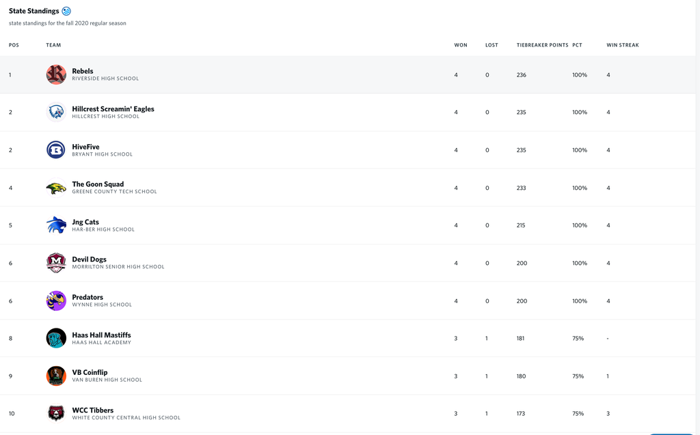This screenshot has width=700, height=435.
Task: Click the POS column header
Action: pyautogui.click(x=14, y=45)
